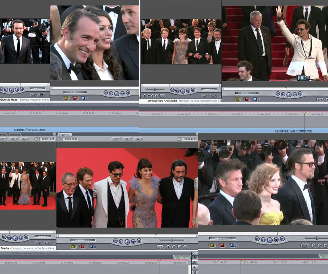328x274 pixels.
Task: Open playhead sync pop-up right of 49%
Action: click(x=127, y=139)
